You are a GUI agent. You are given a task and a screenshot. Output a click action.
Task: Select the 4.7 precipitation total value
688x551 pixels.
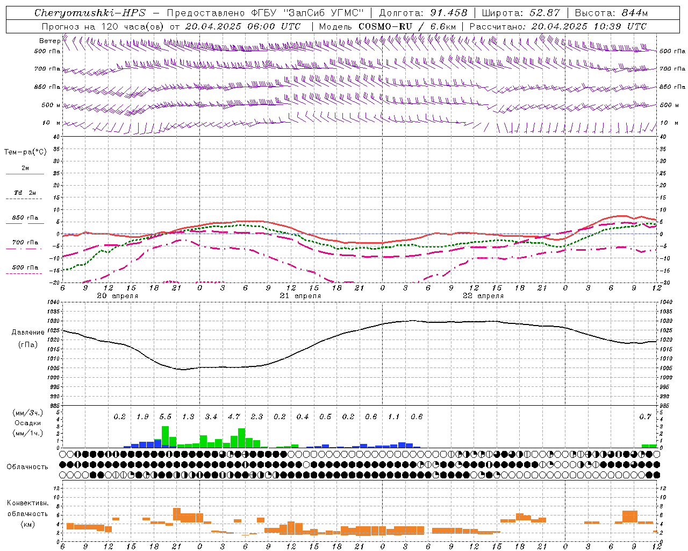(x=234, y=417)
